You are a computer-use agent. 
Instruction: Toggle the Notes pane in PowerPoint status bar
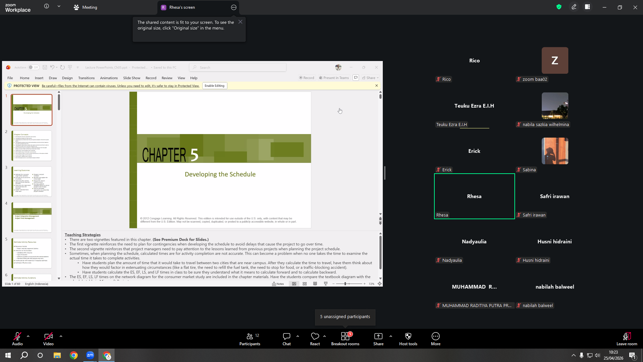(278, 284)
